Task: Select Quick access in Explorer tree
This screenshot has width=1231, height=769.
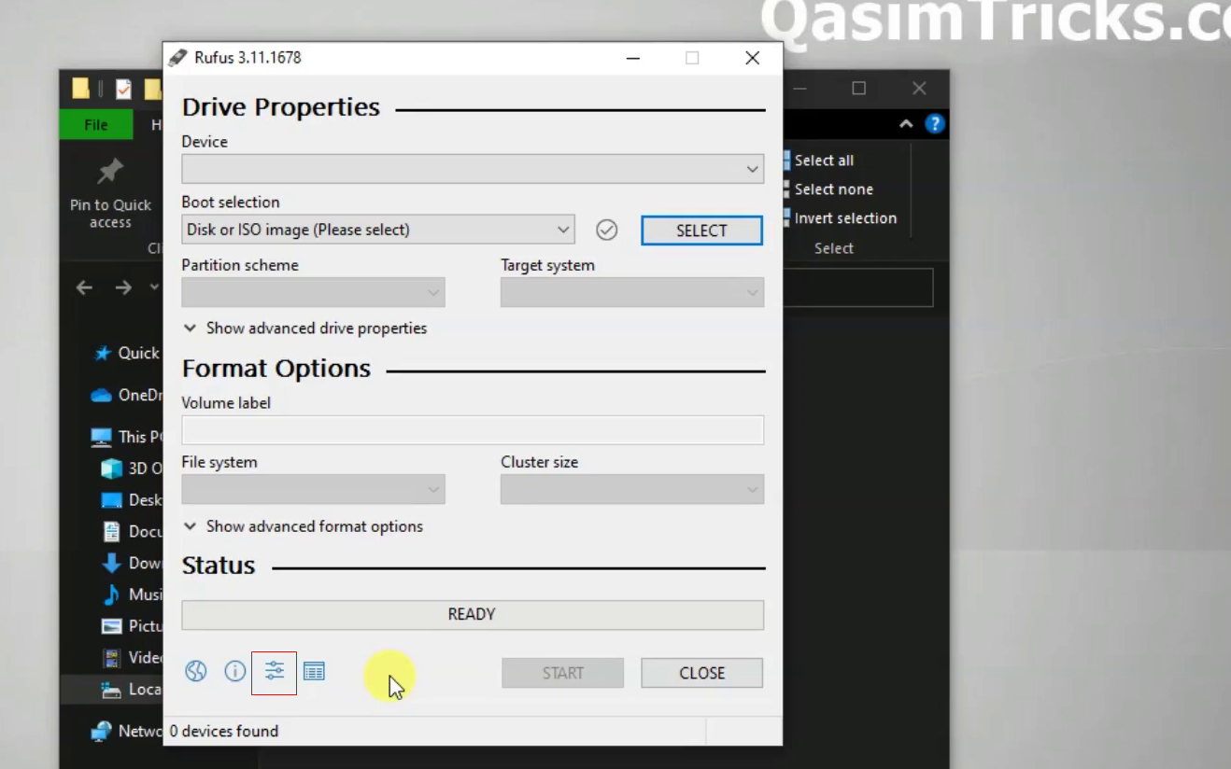Action: tap(128, 353)
